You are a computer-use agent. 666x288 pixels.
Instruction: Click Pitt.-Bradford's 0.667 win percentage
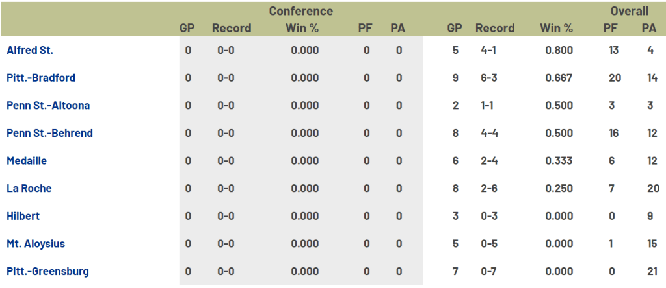pos(559,78)
